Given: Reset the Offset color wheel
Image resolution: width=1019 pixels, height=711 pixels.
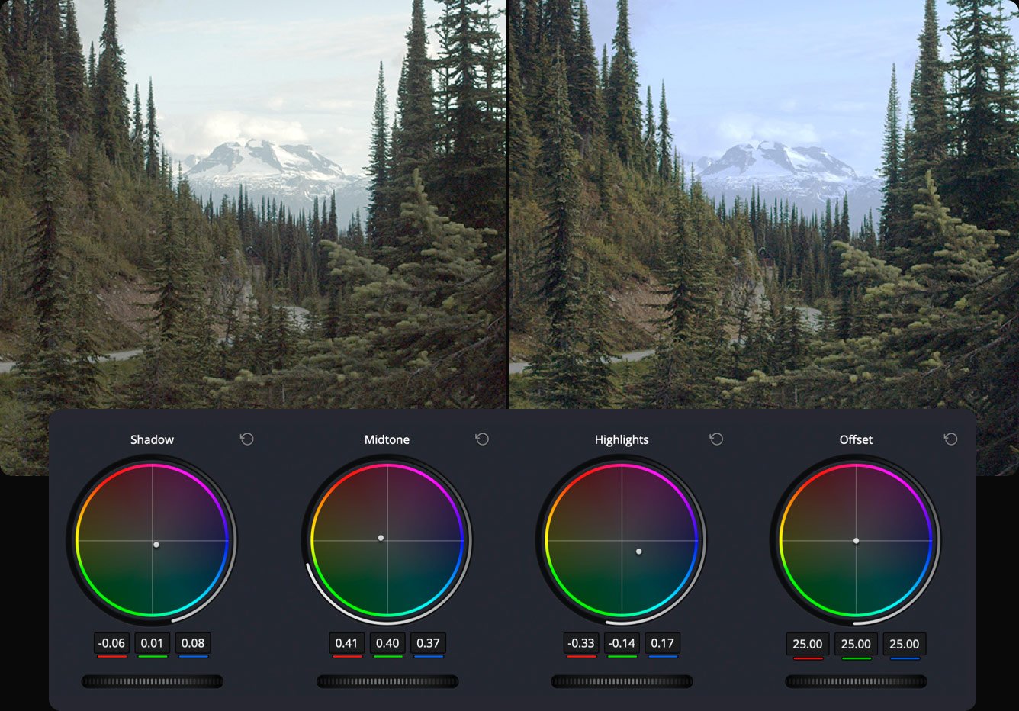Looking at the screenshot, I should [x=950, y=439].
